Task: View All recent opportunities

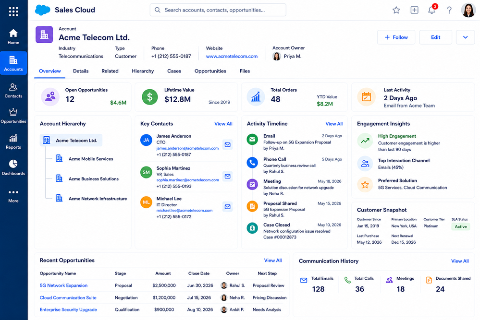Action: pos(273,261)
